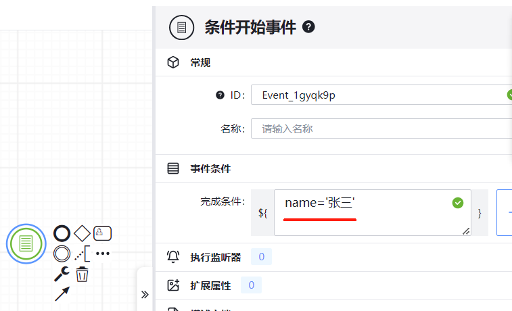Append an intermediate event from context pad
The height and width of the screenshot is (311, 512).
tap(62, 254)
